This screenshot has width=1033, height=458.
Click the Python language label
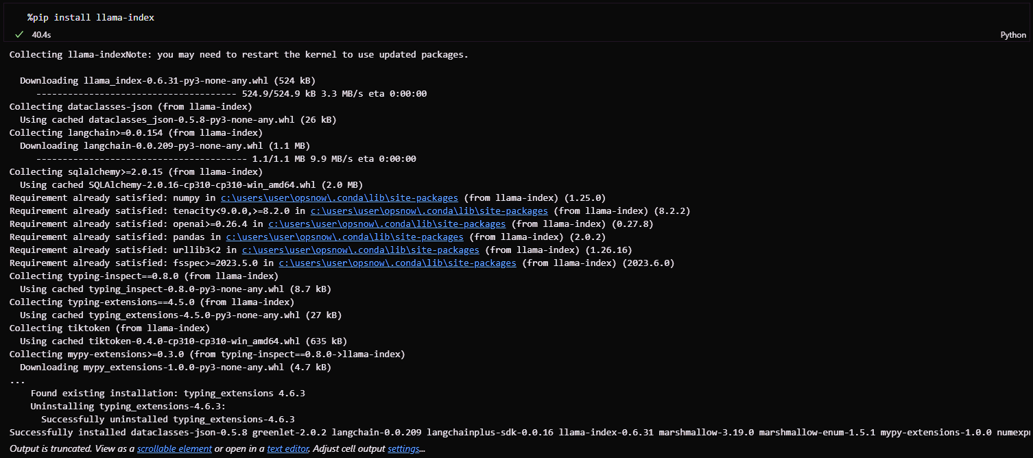click(x=1013, y=35)
